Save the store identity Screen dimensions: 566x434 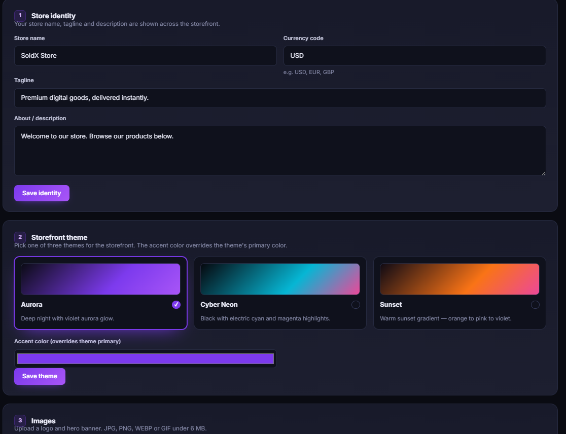[x=42, y=193]
